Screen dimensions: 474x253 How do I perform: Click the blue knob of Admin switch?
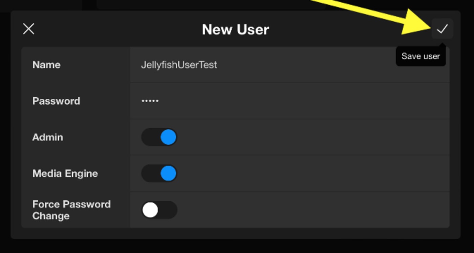tap(168, 137)
